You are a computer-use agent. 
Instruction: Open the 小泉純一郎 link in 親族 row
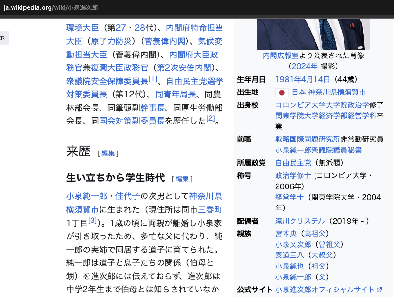click(x=293, y=277)
